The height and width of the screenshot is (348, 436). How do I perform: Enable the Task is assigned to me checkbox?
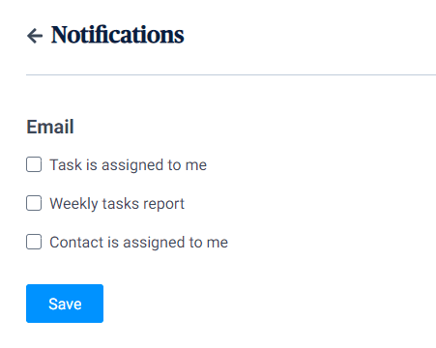34,164
